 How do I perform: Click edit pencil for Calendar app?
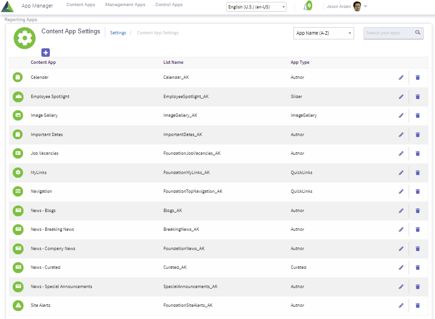coord(401,77)
